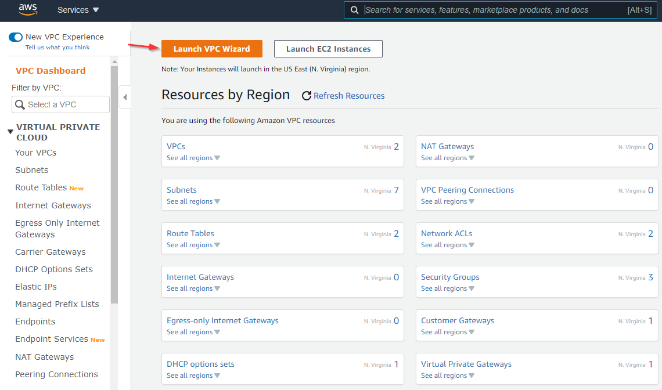Expand See all regions under Egress-only Internet Gateways
This screenshot has height=390, width=662.
coord(193,332)
